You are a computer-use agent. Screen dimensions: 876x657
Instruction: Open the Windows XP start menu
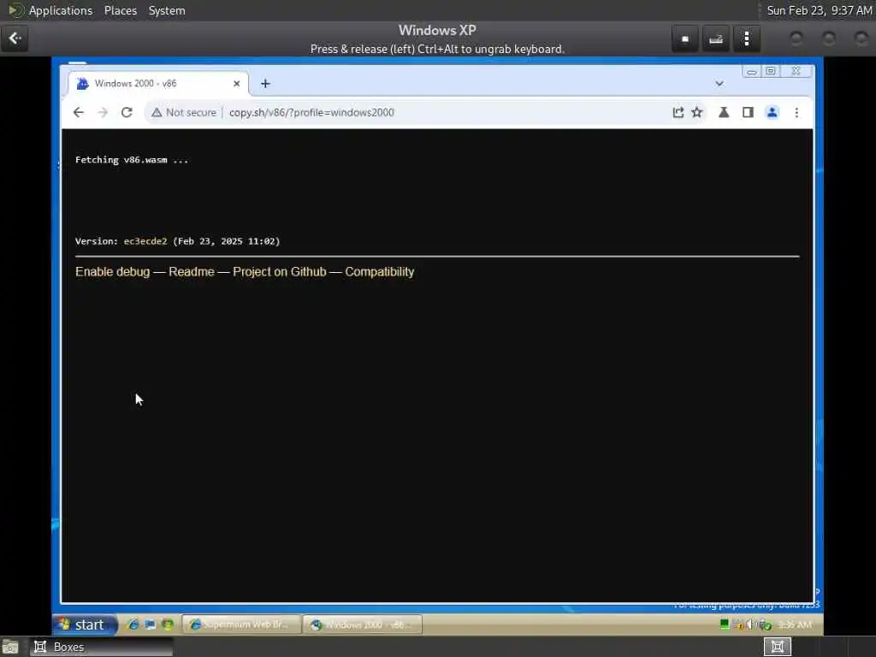point(85,624)
